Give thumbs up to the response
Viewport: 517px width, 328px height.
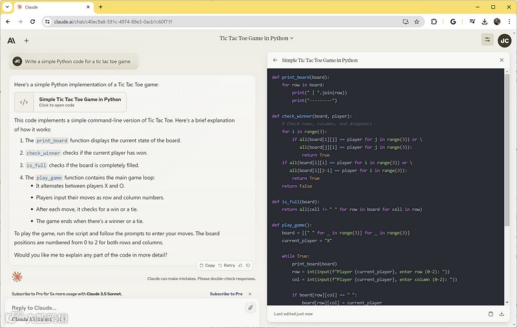point(240,265)
